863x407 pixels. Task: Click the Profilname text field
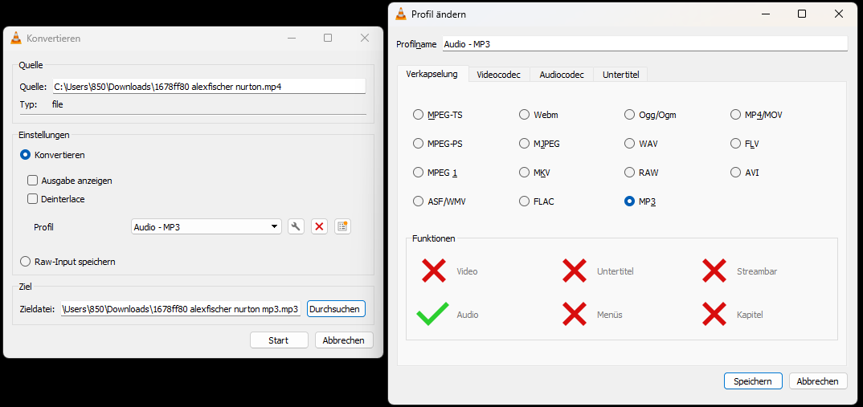coord(645,44)
